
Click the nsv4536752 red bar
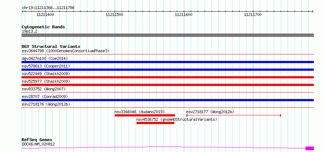[x=155, y=123]
